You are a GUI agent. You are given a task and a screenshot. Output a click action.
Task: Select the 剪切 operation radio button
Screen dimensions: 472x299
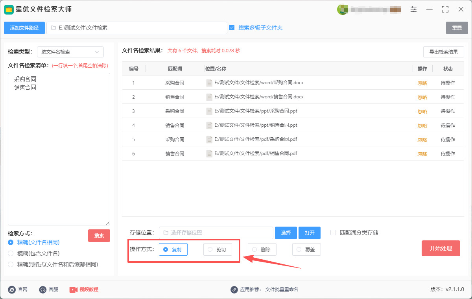(x=210, y=249)
